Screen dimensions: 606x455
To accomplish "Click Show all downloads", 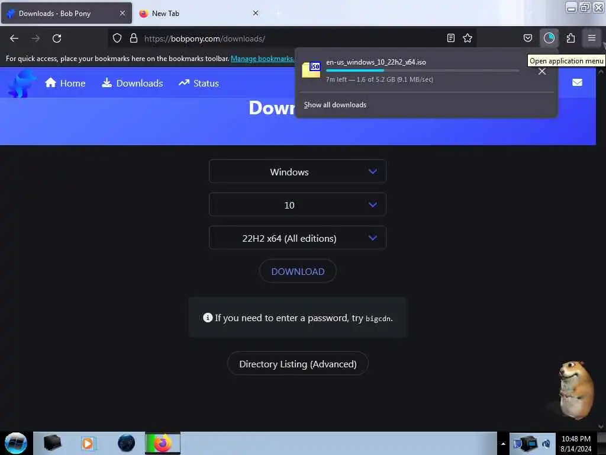I will [x=335, y=105].
